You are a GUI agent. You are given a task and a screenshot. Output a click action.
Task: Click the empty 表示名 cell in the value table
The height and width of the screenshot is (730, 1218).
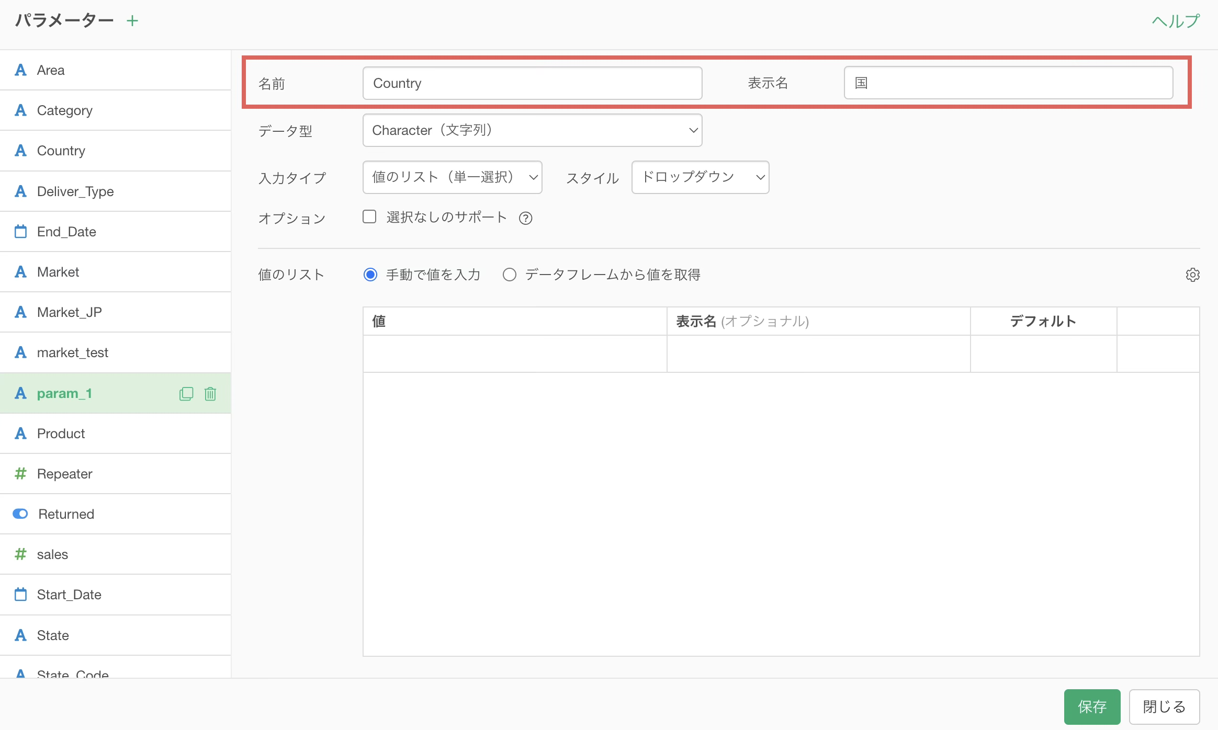click(x=819, y=354)
